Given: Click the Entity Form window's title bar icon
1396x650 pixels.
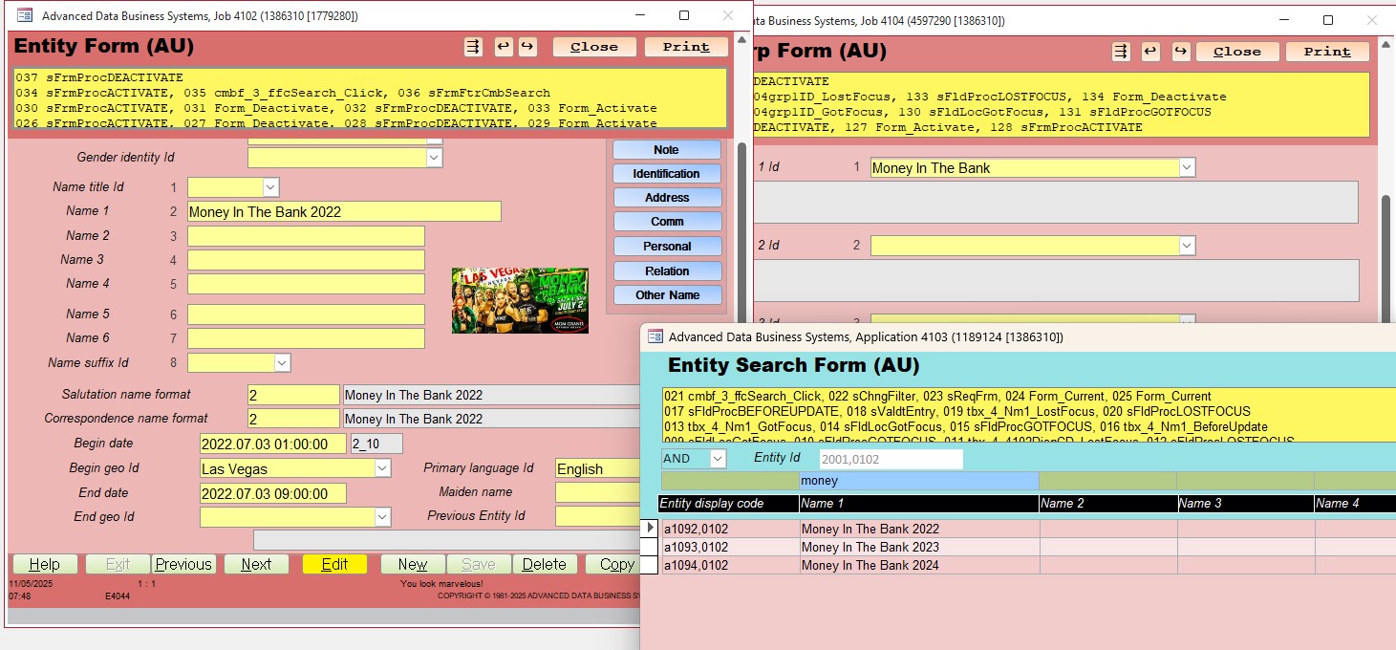Looking at the screenshot, I should [x=25, y=16].
